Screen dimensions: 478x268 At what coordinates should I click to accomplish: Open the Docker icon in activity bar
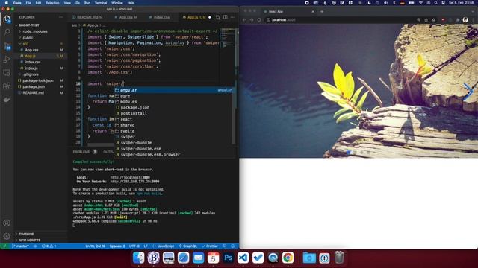click(7, 99)
